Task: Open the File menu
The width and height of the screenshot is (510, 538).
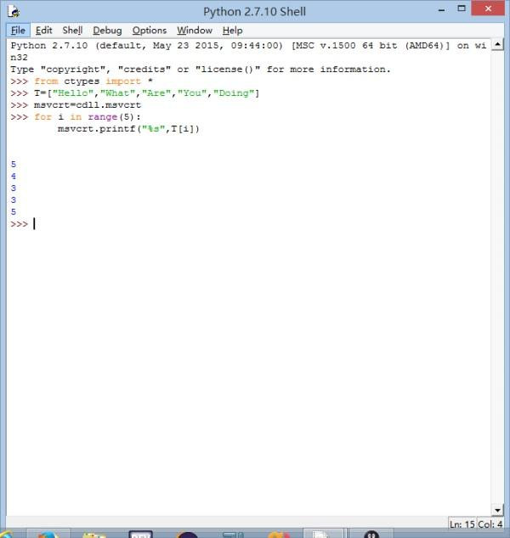Action: 18,31
